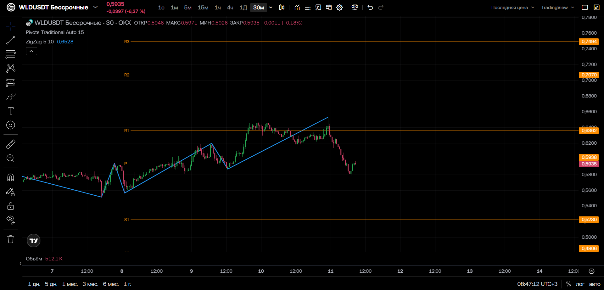
Task: Enter fullscreen chart mode
Action: coord(596,7)
